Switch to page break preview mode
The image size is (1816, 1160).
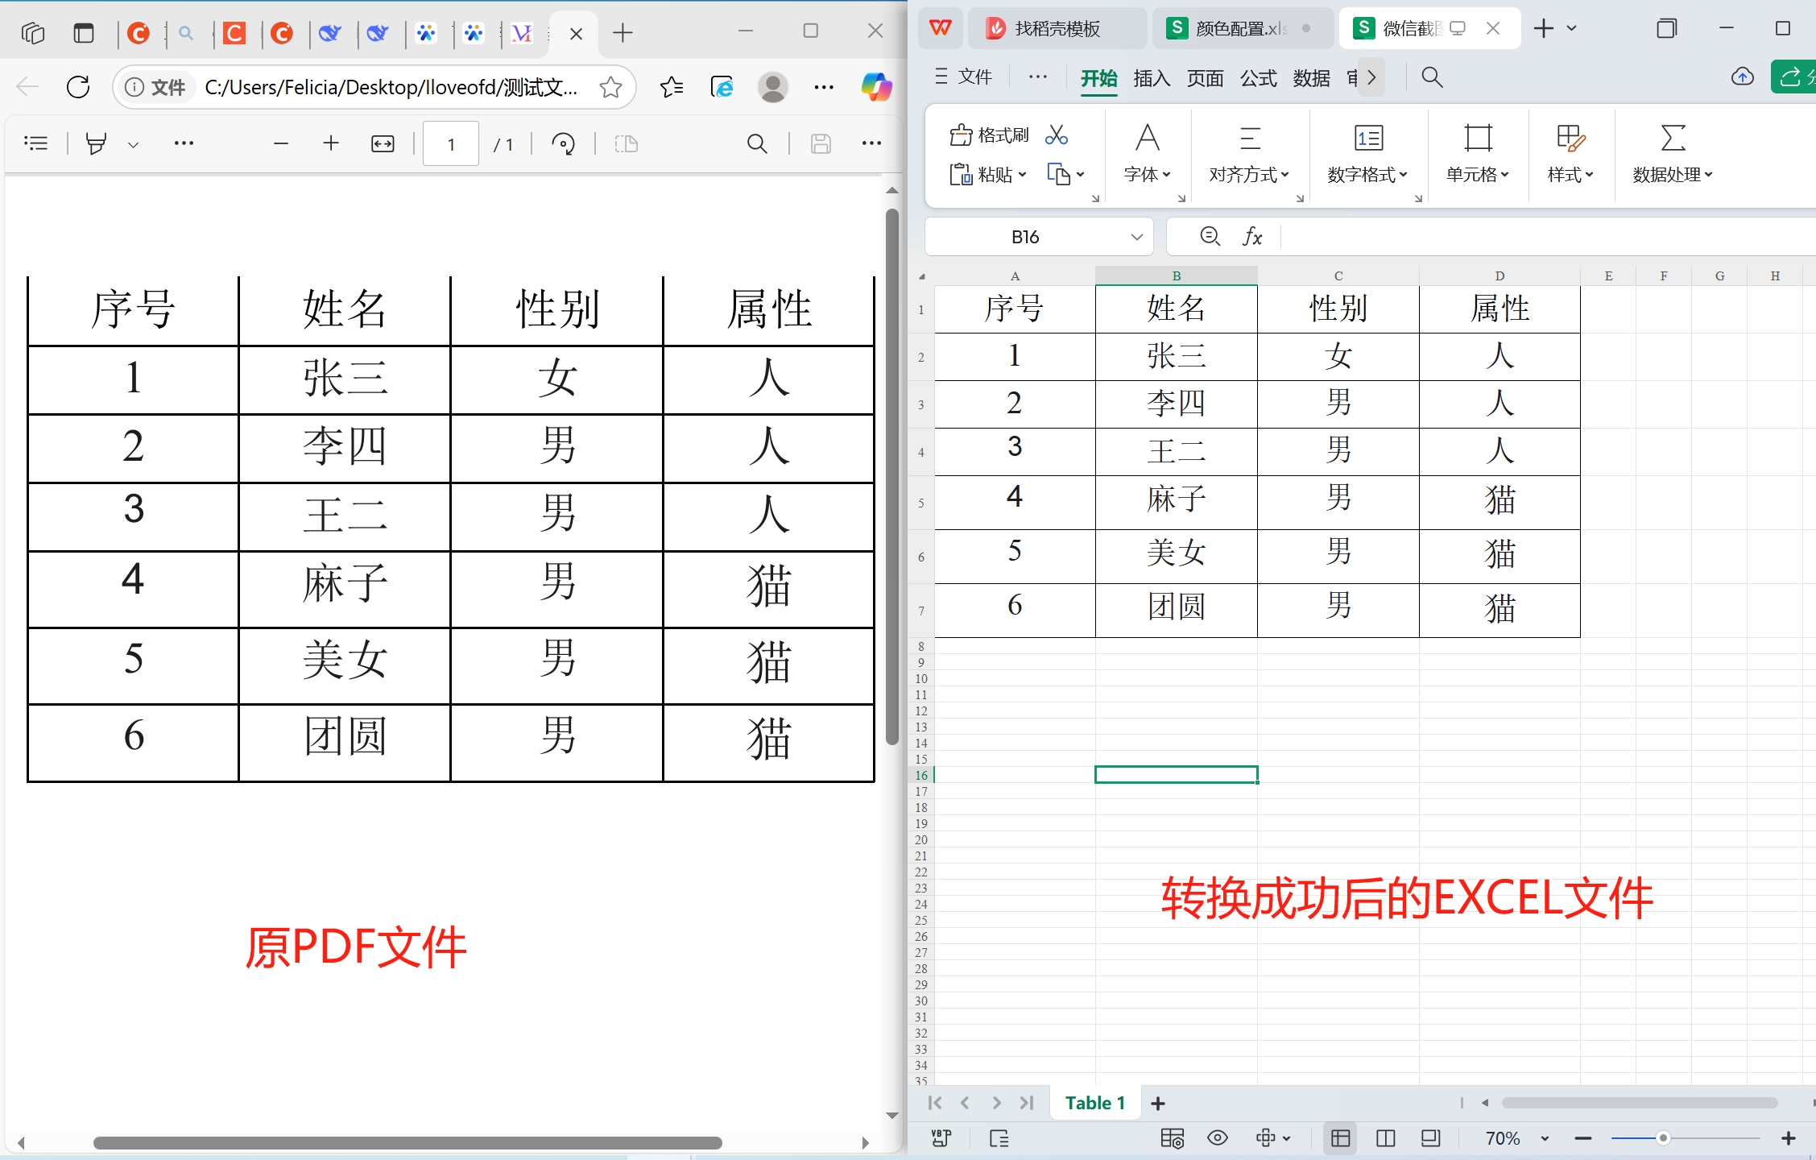coord(1386,1138)
